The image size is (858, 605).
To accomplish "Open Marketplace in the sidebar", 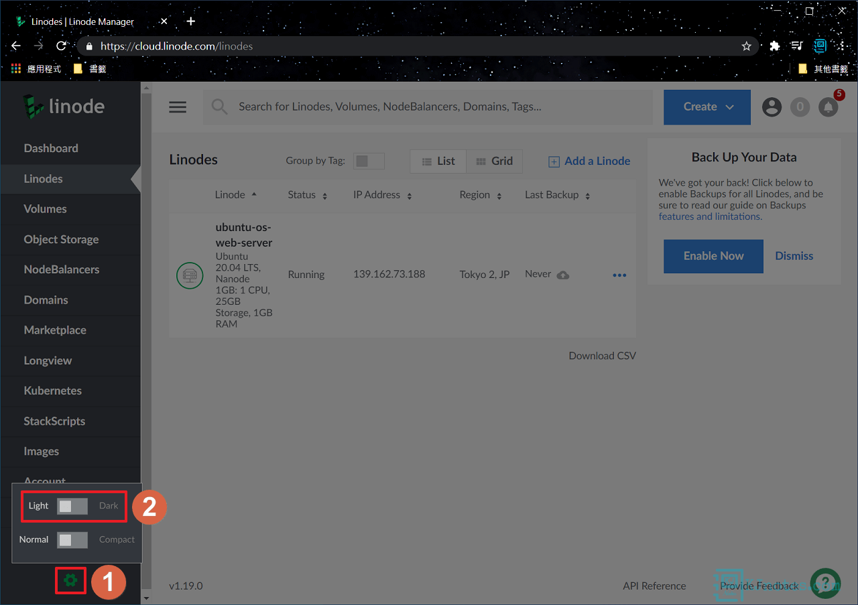I will click(70, 330).
